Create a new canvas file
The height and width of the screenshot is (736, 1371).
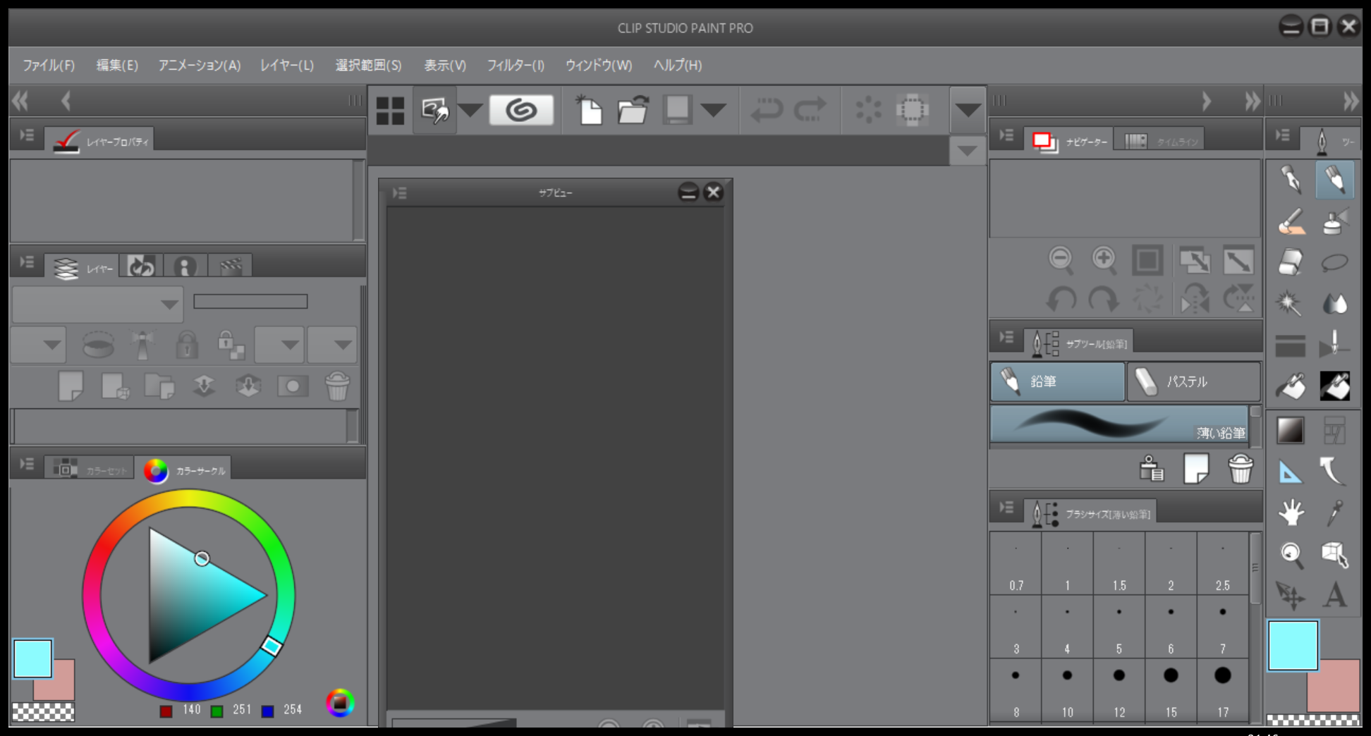click(589, 110)
